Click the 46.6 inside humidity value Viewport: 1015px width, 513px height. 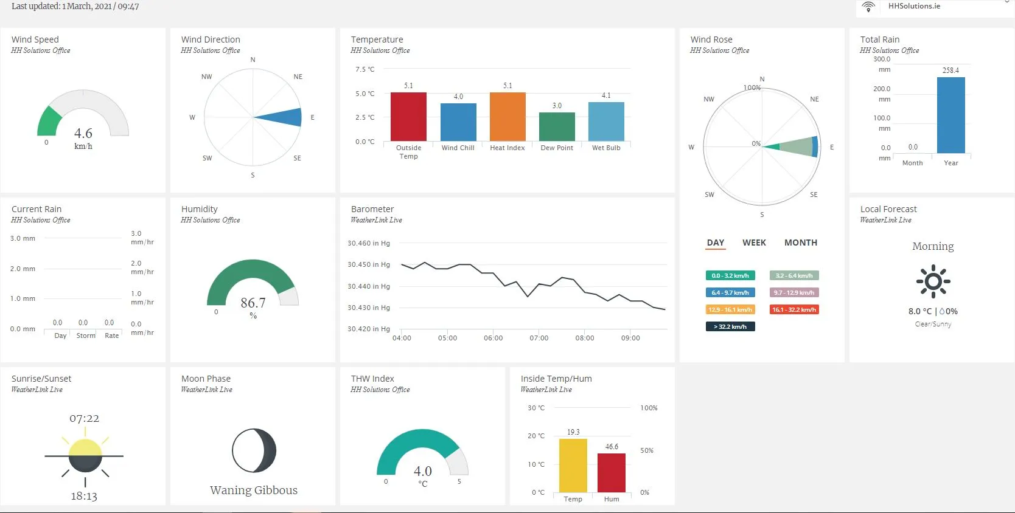click(612, 447)
